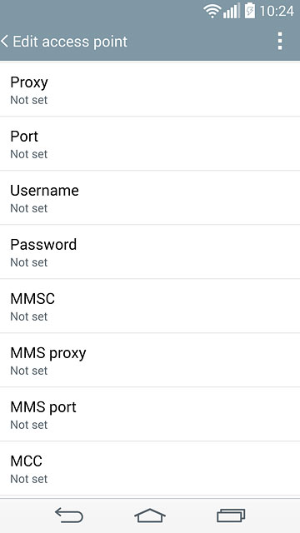Open the Proxy setting
300x533 pixels.
click(x=150, y=89)
